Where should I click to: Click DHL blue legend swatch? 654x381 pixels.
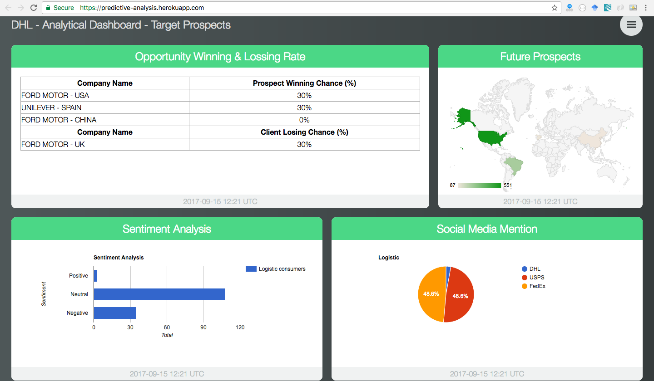pyautogui.click(x=525, y=269)
